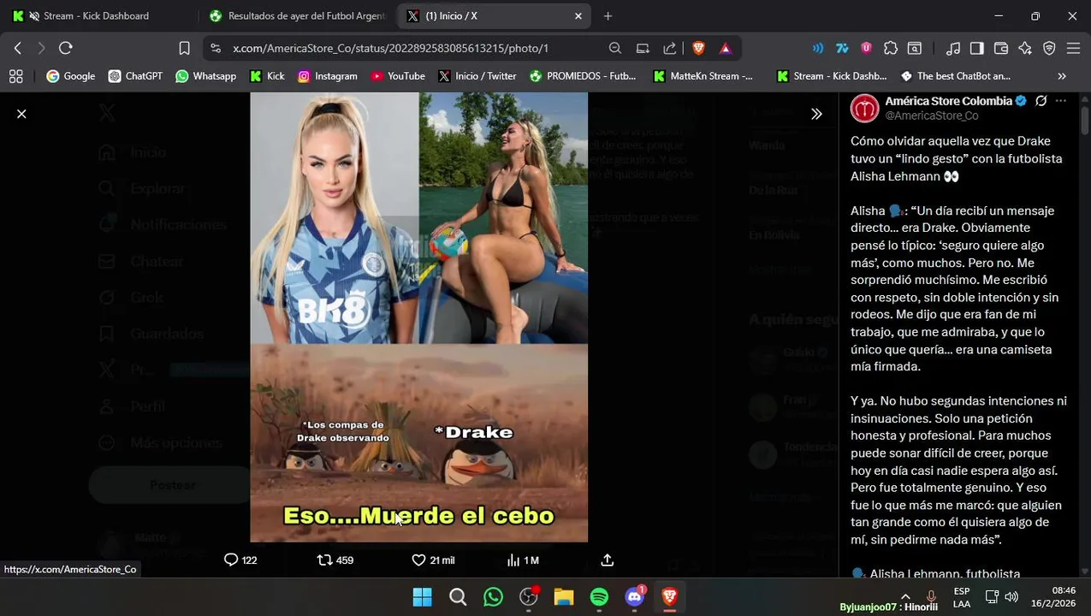The height and width of the screenshot is (616, 1091).
Task: Bookmark this page
Action: (184, 48)
